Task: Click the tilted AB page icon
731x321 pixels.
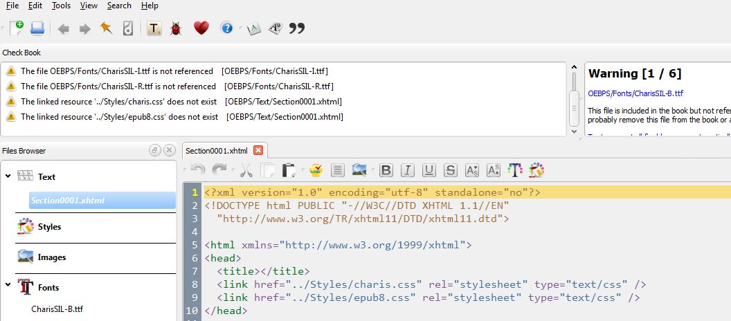Action: tap(276, 29)
